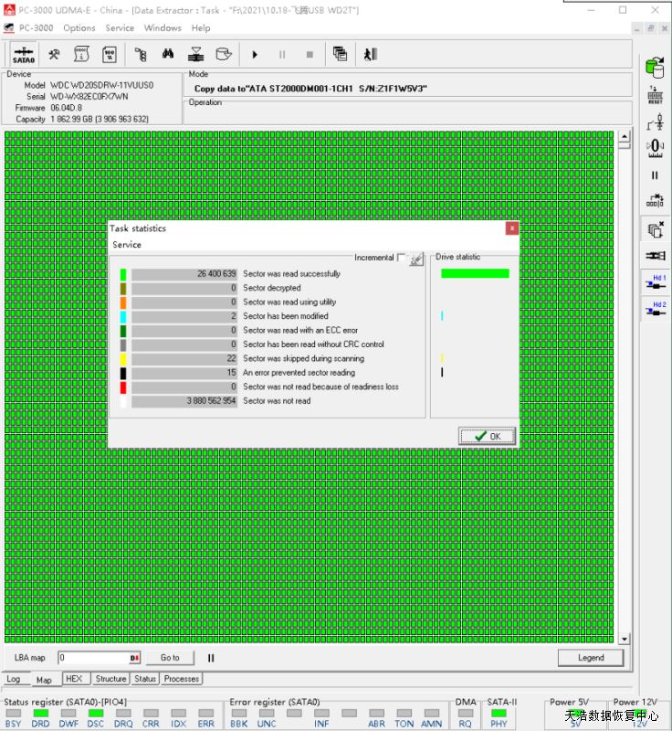Enable the Incremental checkbox
672x731 pixels.
point(402,259)
